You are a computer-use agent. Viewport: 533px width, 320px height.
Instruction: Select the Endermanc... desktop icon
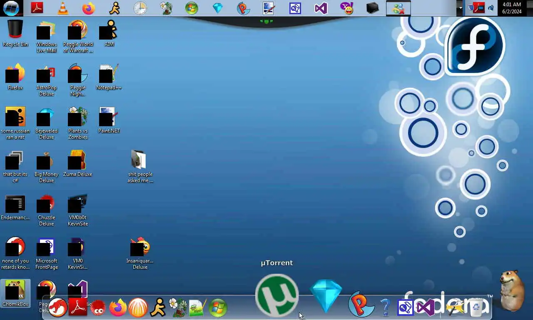(15, 207)
